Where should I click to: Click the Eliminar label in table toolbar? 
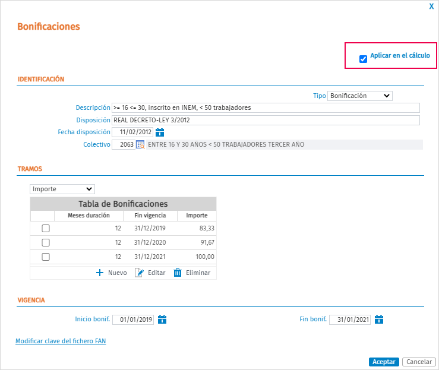pyautogui.click(x=198, y=273)
